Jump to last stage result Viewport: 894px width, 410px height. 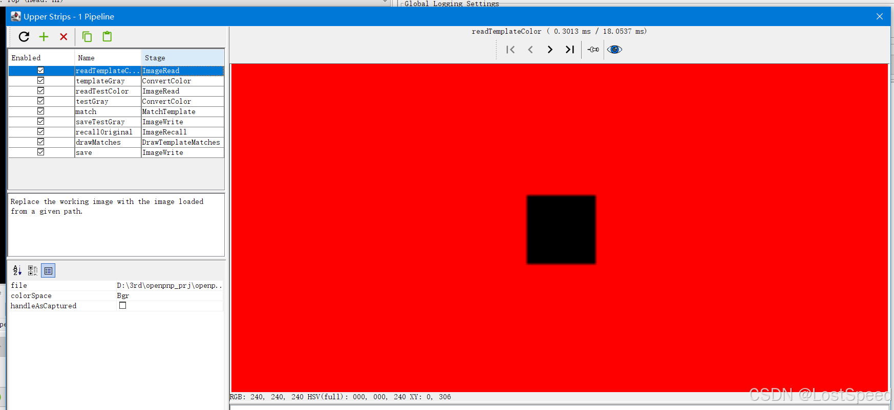pyautogui.click(x=570, y=50)
